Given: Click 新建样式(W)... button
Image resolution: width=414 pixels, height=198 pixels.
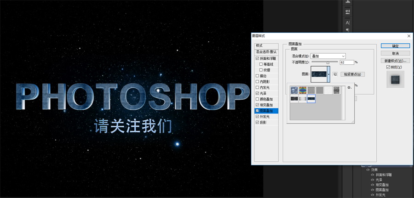Looking at the screenshot, I should click(x=395, y=61).
